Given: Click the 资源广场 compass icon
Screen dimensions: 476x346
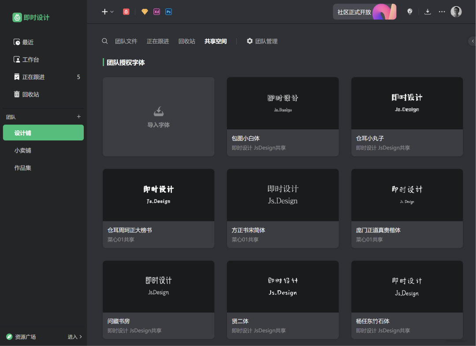Looking at the screenshot, I should pyautogui.click(x=9, y=337).
